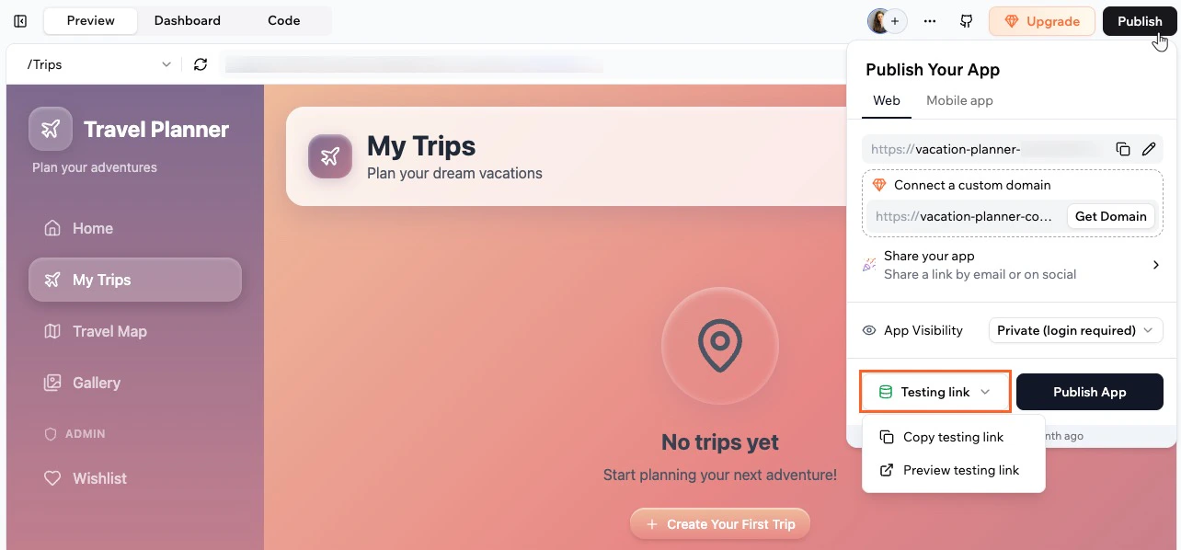Viewport: 1181px width, 550px height.
Task: Click the airplane icon beside My Trips heading
Action: (330, 157)
